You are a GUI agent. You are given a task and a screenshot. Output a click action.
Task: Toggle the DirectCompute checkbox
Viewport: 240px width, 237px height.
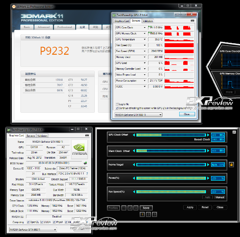tap(66, 222)
